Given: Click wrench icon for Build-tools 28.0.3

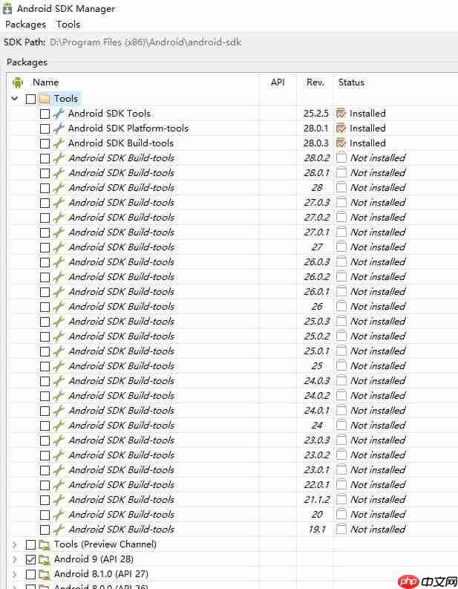Looking at the screenshot, I should pyautogui.click(x=59, y=143).
